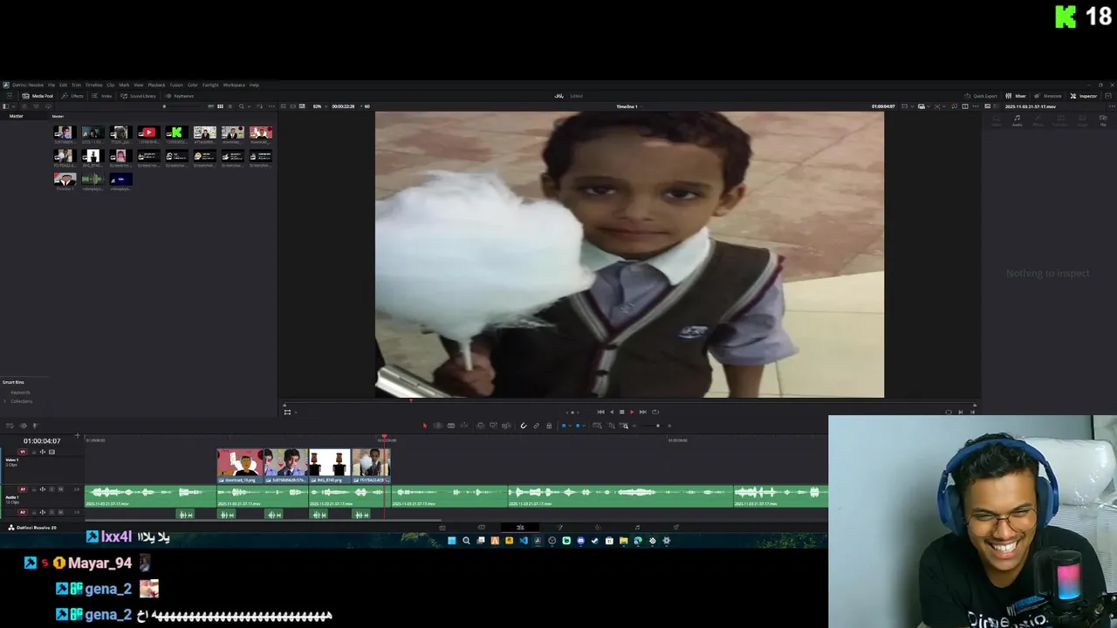Switch media pool to thumbnail view
Image resolution: width=1117 pixels, height=628 pixels.
pos(220,106)
